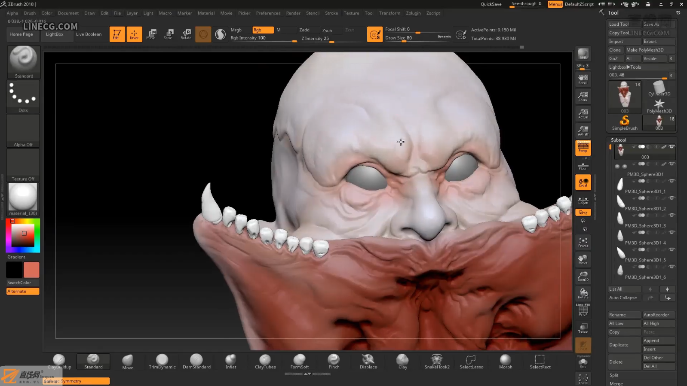687x386 pixels.
Task: Click the Make PolyMesh3D button
Action: (650, 50)
